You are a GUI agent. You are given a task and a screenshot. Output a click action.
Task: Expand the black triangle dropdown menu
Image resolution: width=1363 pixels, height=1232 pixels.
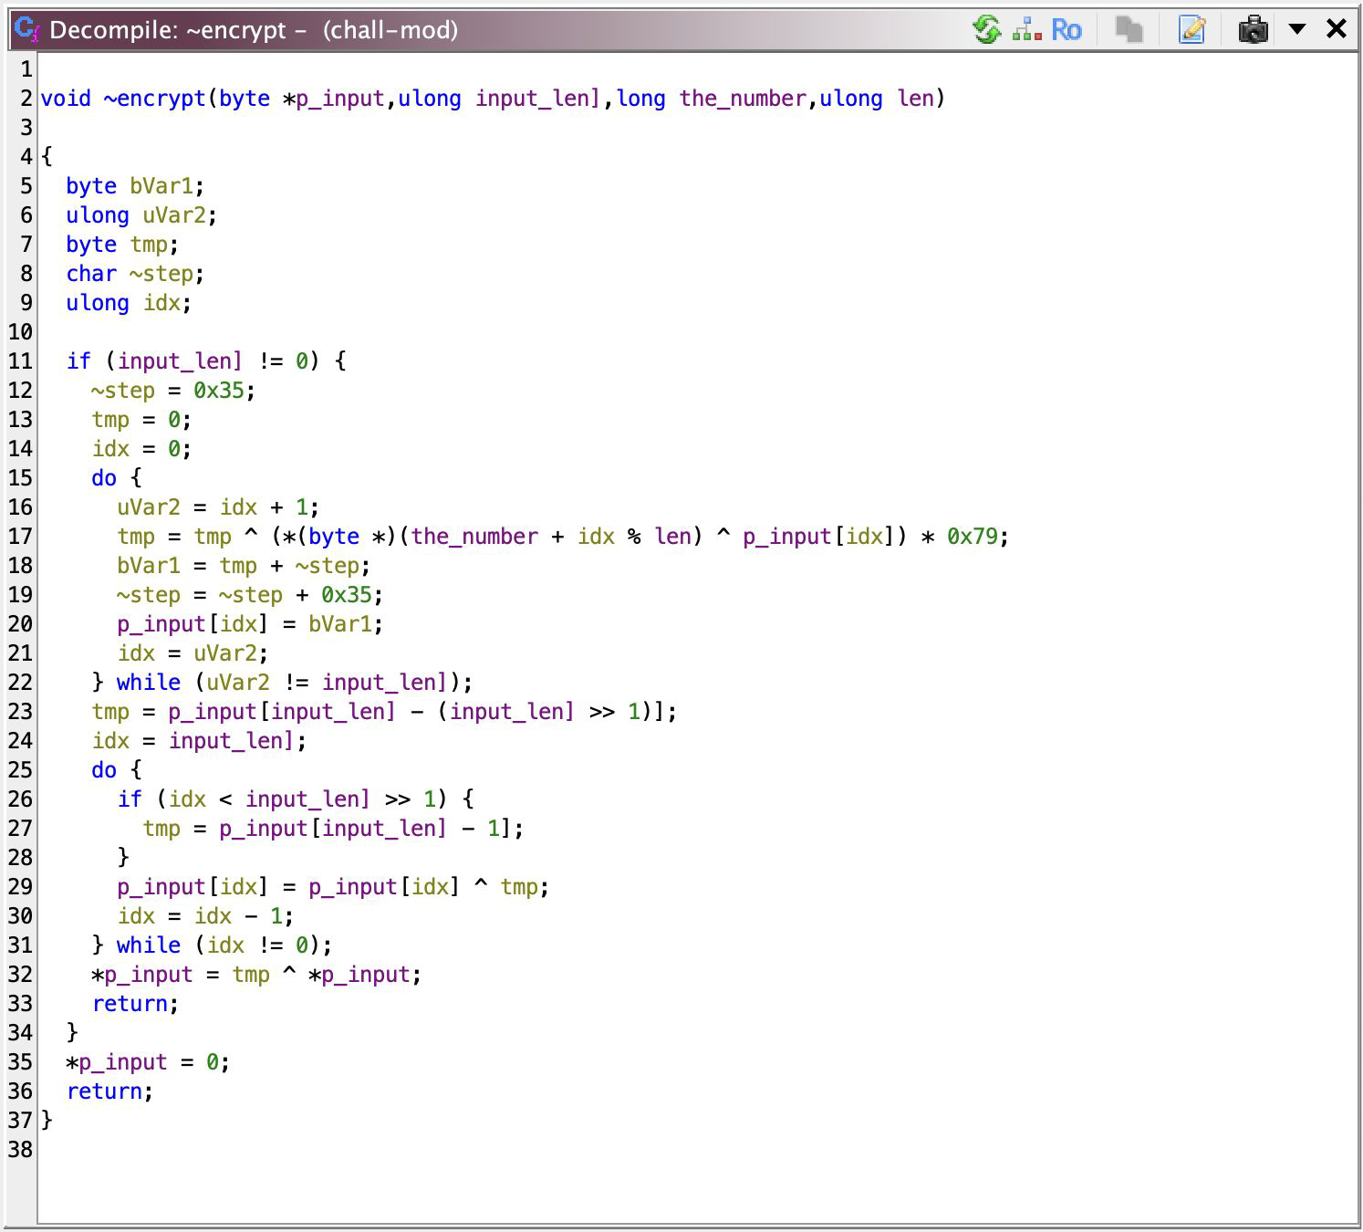(1296, 29)
